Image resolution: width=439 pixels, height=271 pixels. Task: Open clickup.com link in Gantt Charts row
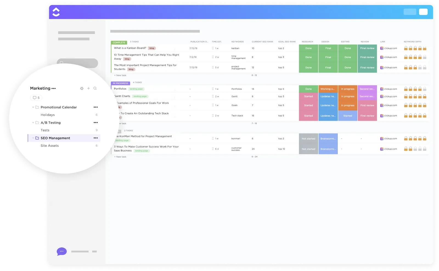tap(390, 96)
